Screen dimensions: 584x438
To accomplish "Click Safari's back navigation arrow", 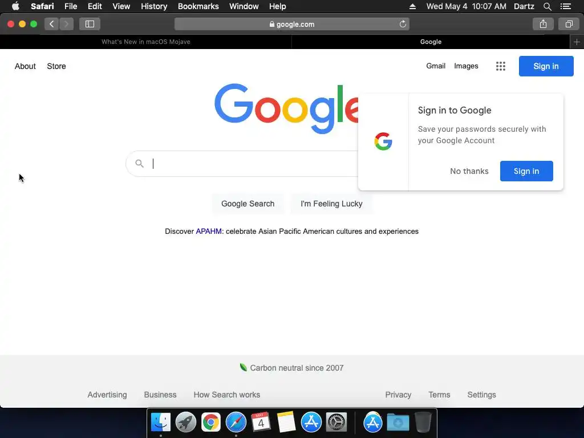I will 52,24.
